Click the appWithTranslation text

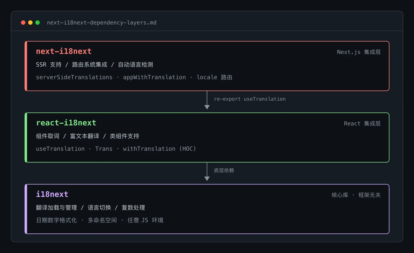click(x=155, y=77)
